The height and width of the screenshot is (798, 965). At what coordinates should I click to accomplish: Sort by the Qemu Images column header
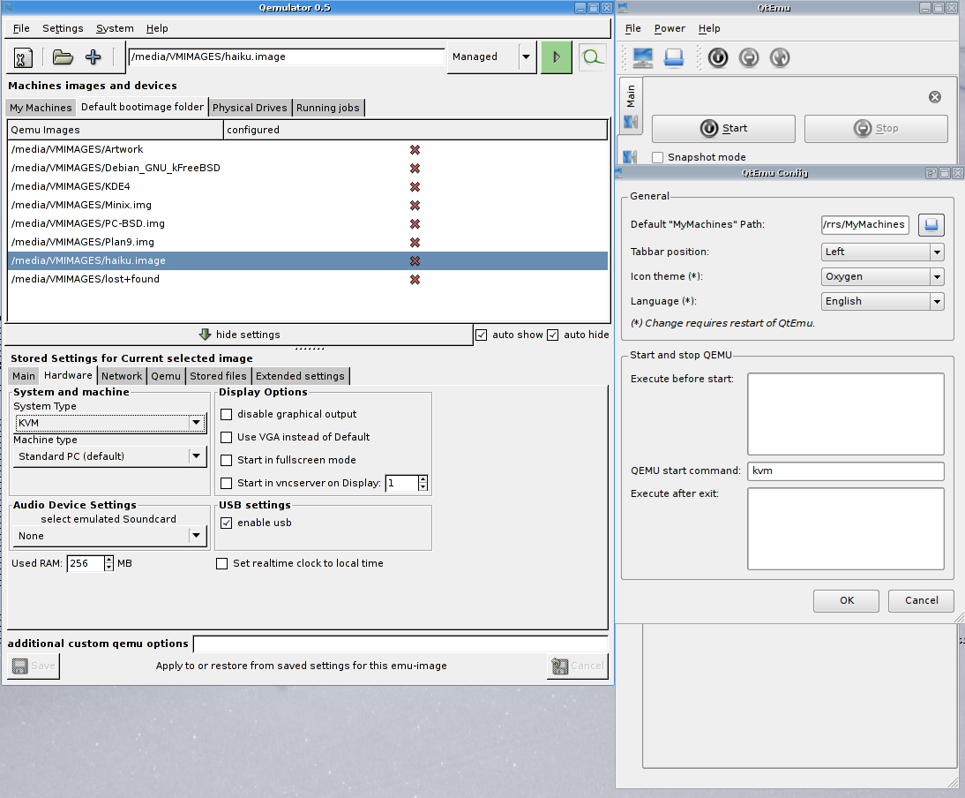pos(116,130)
